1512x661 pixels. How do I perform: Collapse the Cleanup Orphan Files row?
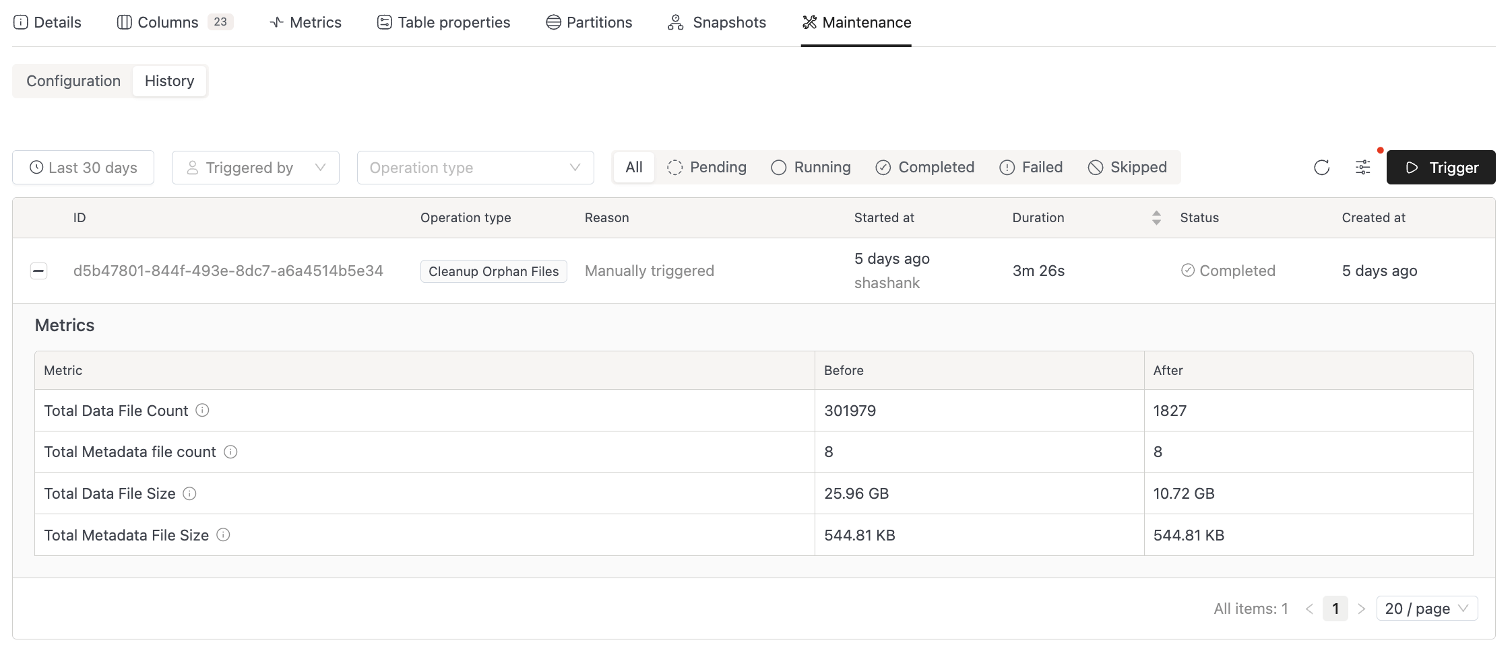pos(39,271)
